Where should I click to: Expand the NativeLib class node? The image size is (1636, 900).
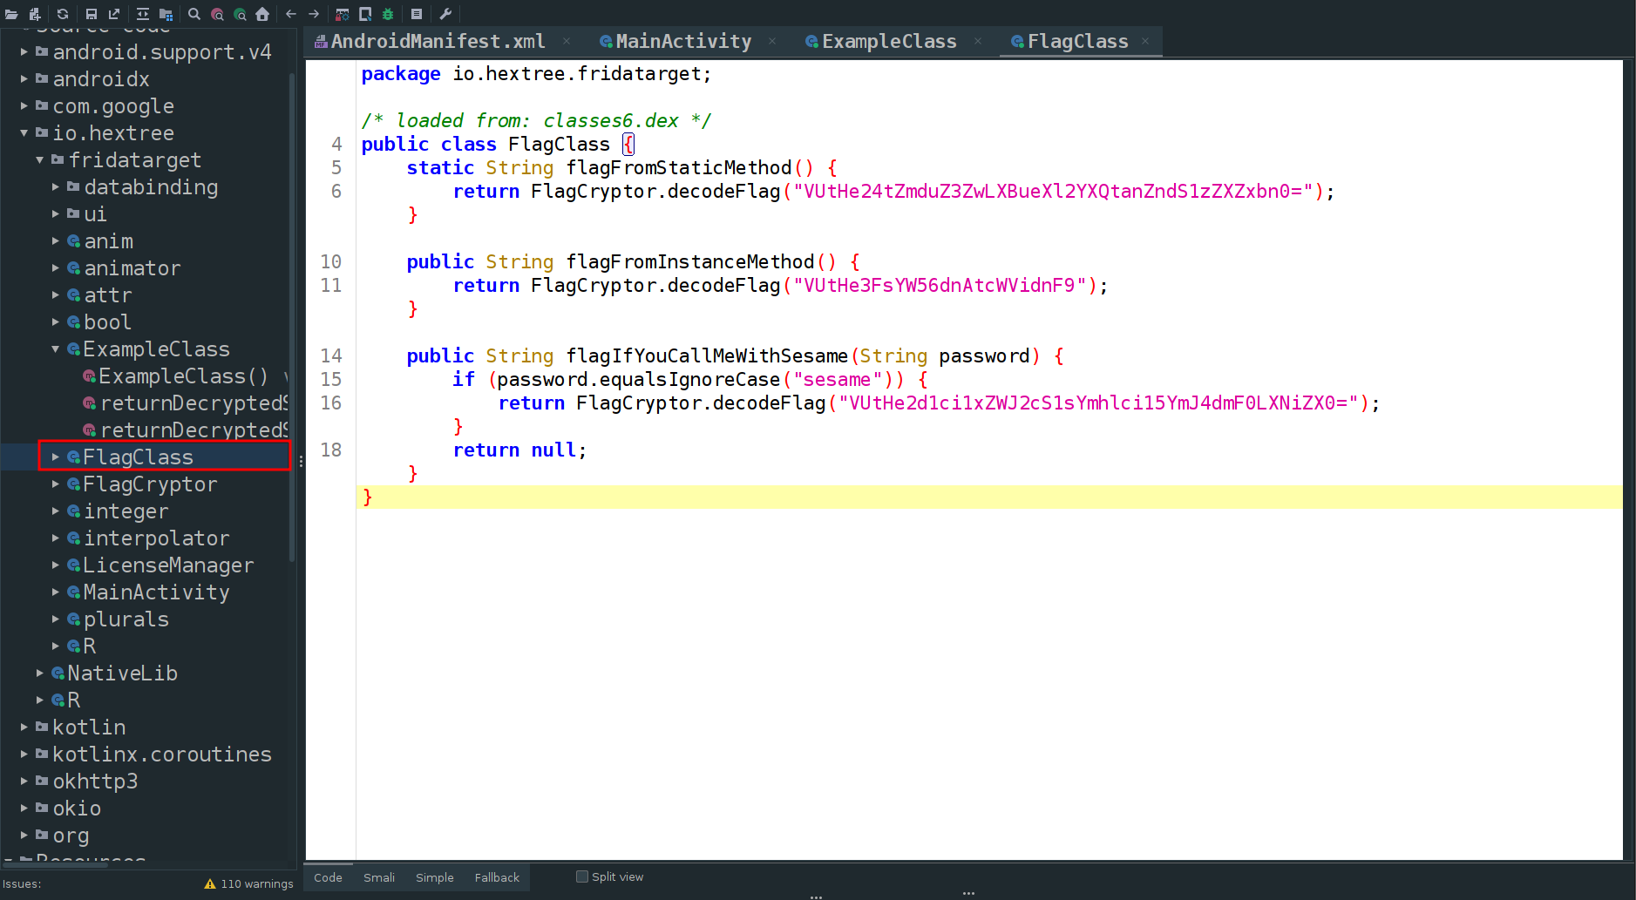40,673
